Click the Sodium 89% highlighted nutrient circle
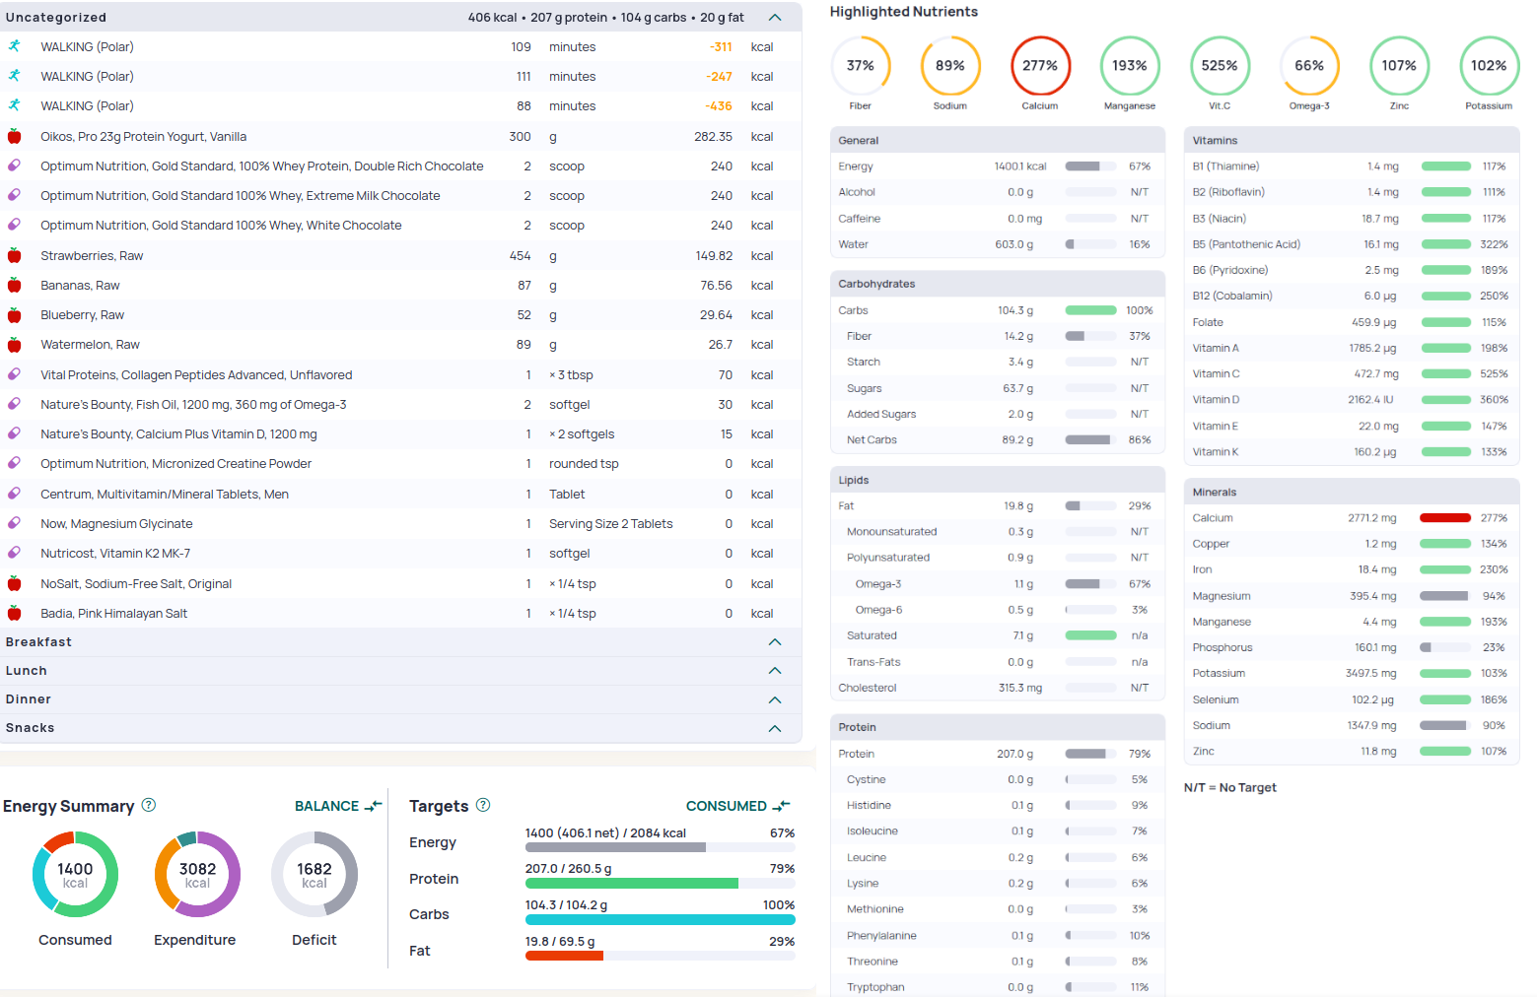 point(950,66)
